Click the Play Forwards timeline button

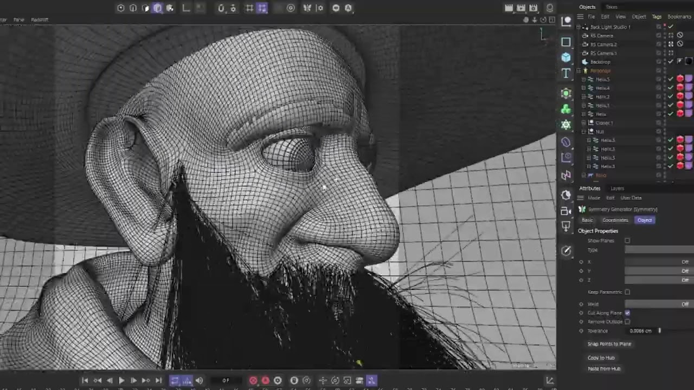tap(121, 381)
